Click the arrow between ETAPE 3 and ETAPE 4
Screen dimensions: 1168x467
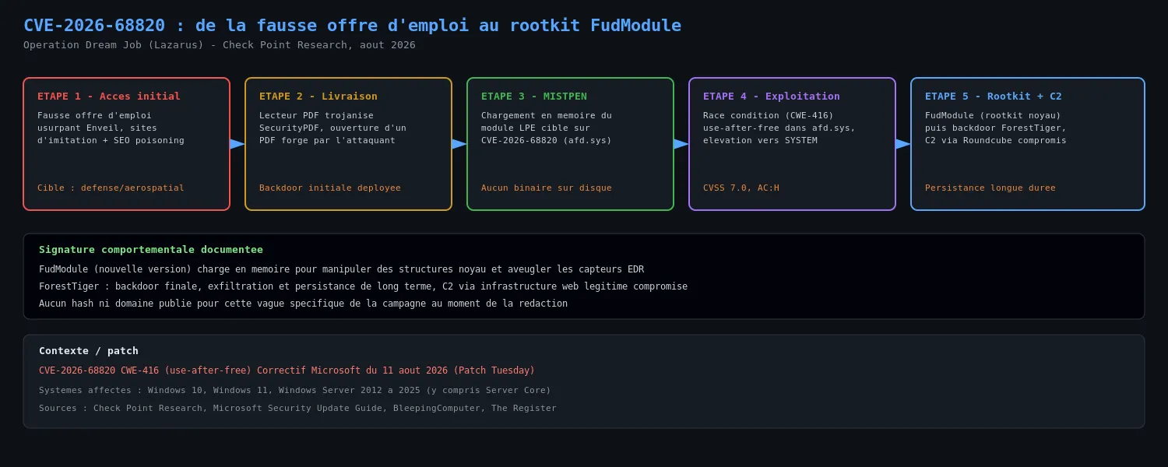tap(681, 144)
